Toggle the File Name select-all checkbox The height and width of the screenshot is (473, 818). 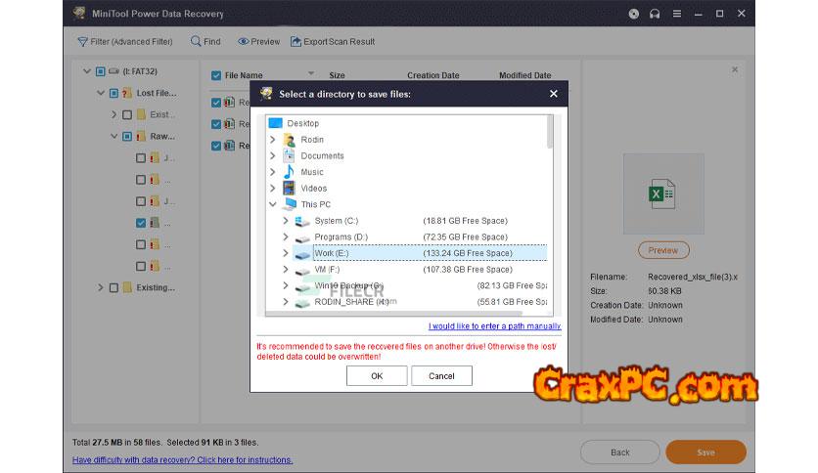pyautogui.click(x=216, y=75)
